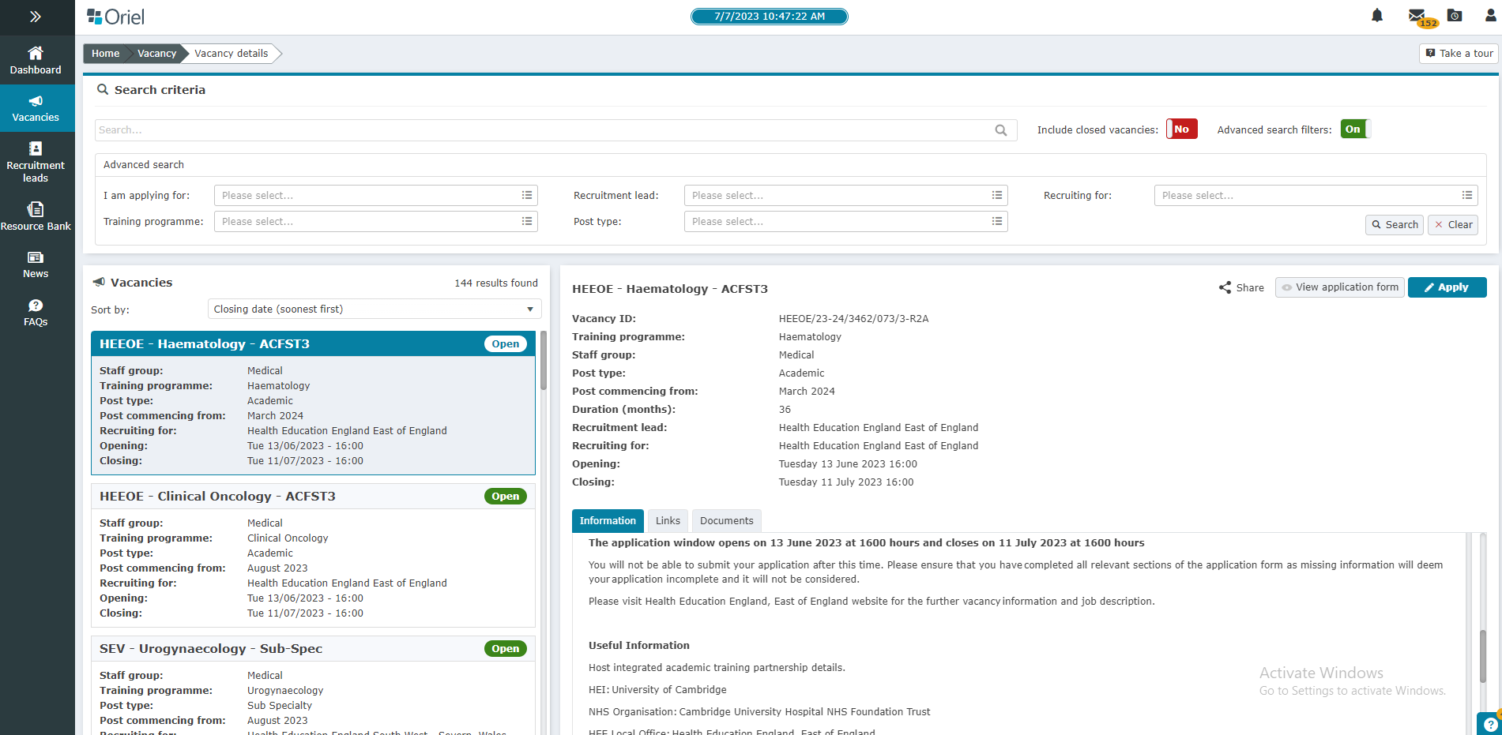Open the Resource Bank panel
The width and height of the screenshot is (1502, 735).
(x=36, y=216)
